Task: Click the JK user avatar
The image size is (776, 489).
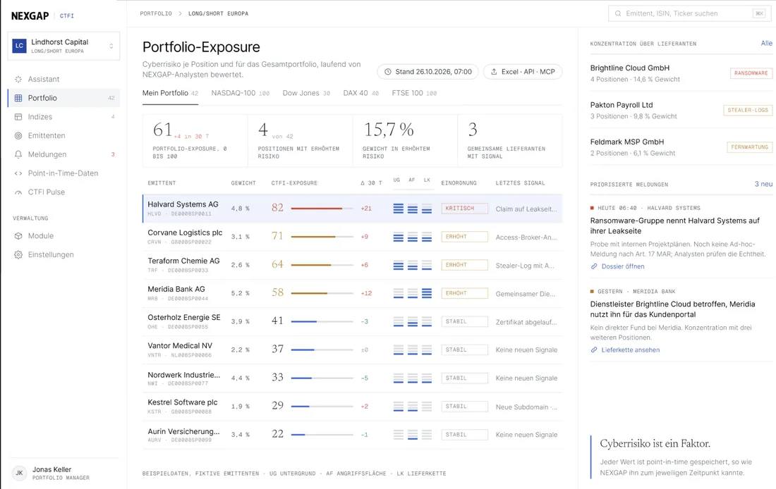Action: tap(19, 473)
